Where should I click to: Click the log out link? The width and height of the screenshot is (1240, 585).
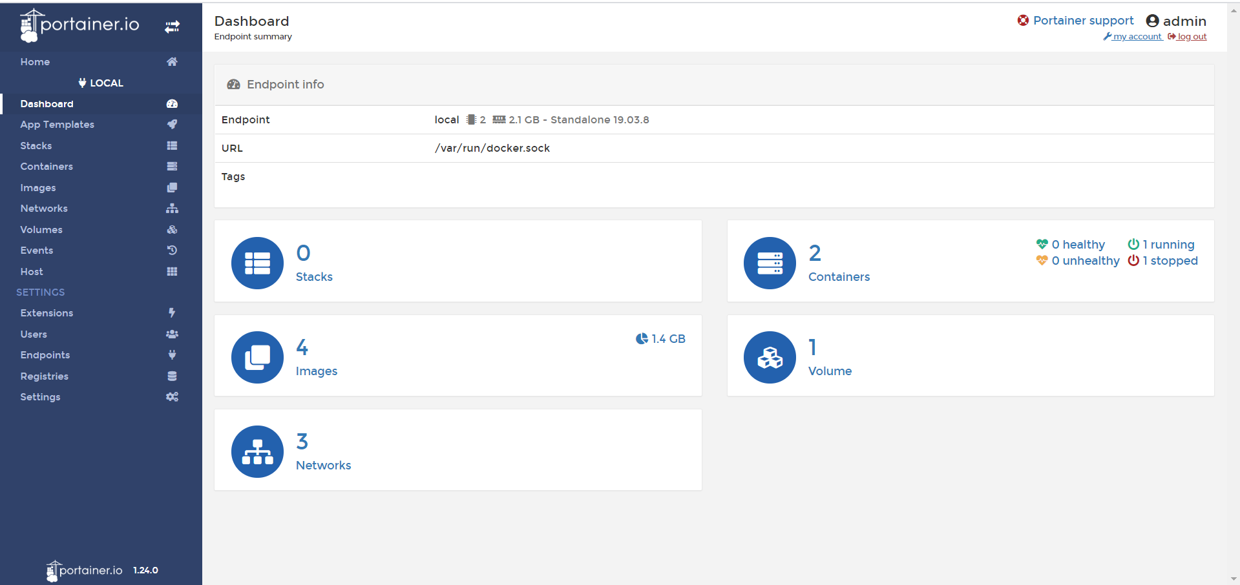(x=1192, y=37)
